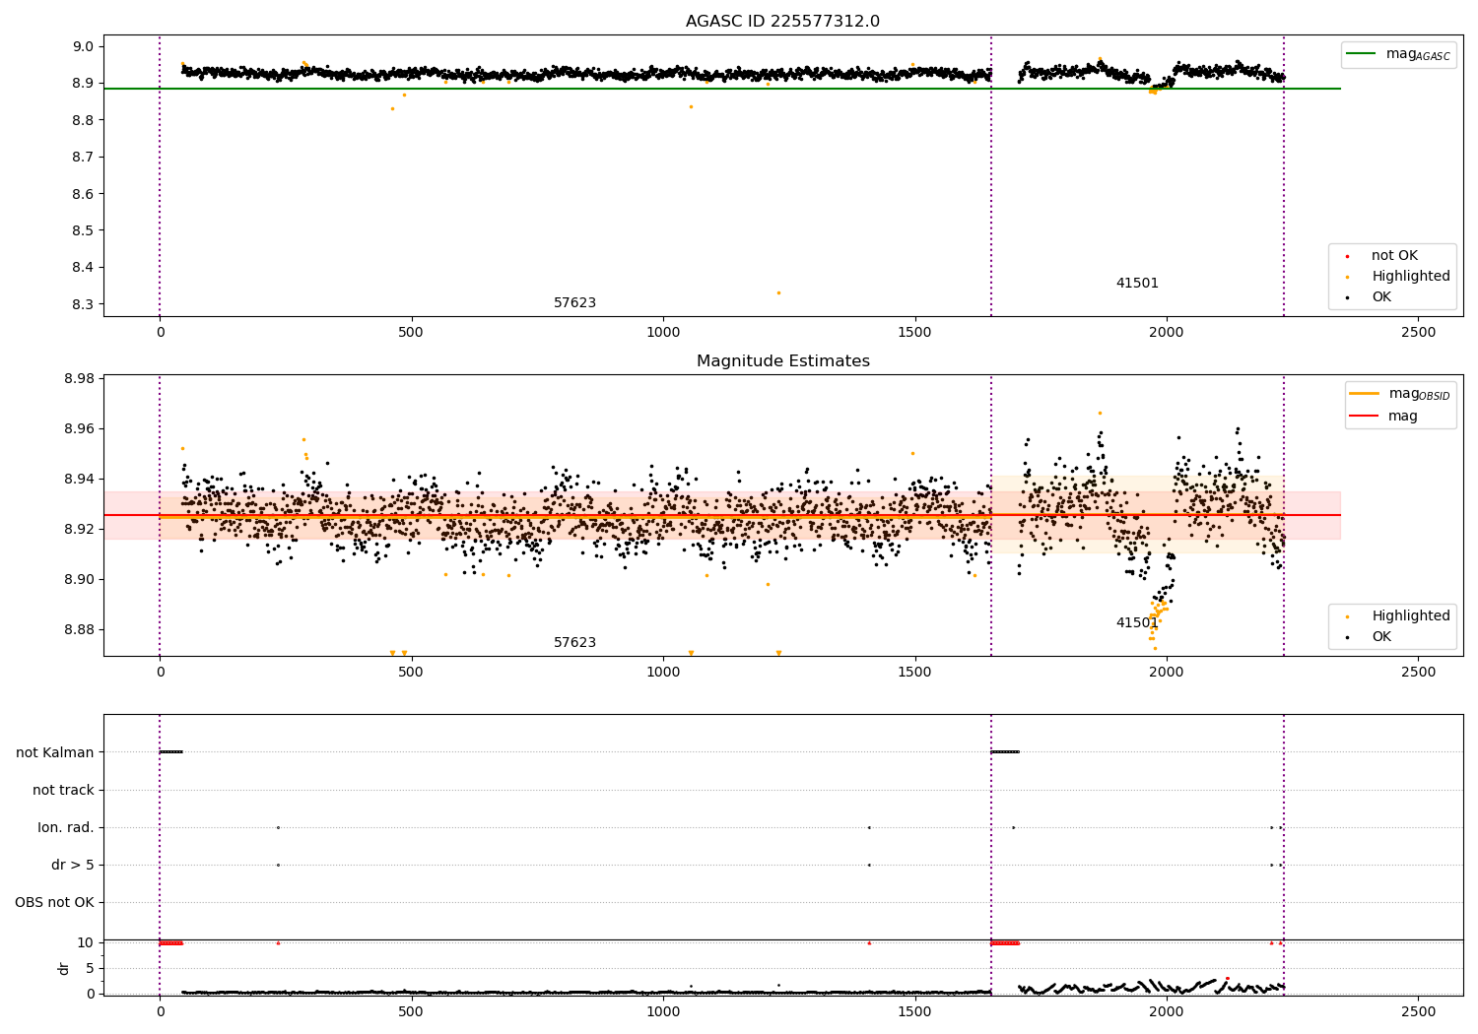The width and height of the screenshot is (1478, 1034).
Task: Click the 57623 label in the magnitude estimates plot
Action: click(574, 643)
